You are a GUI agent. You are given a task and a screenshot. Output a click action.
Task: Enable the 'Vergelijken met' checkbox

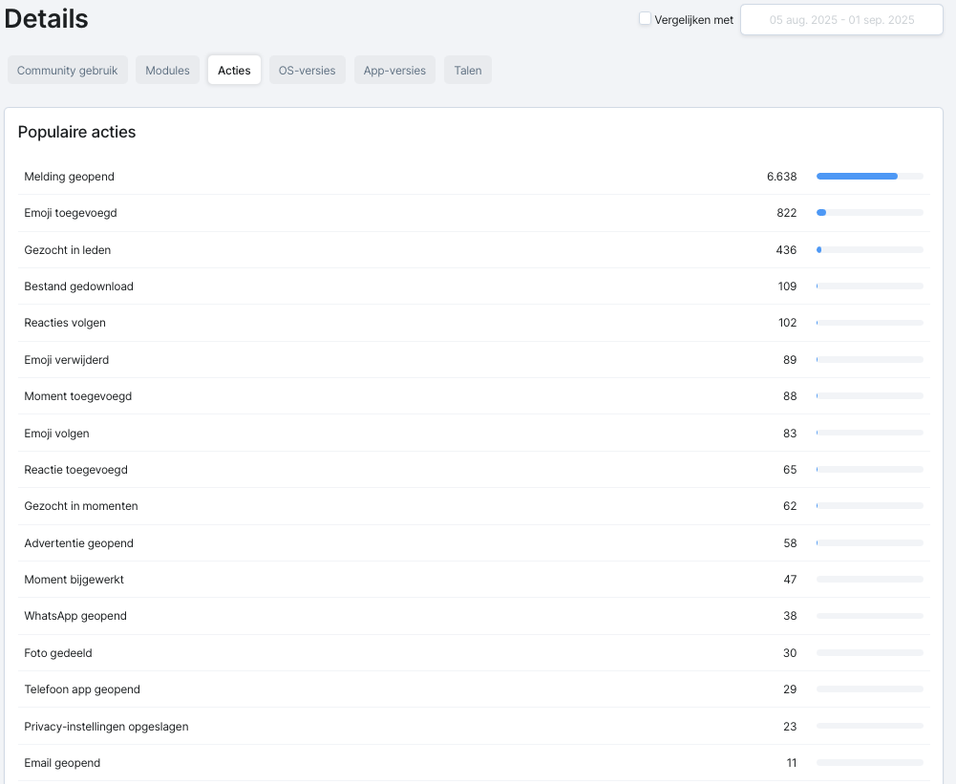(x=646, y=19)
